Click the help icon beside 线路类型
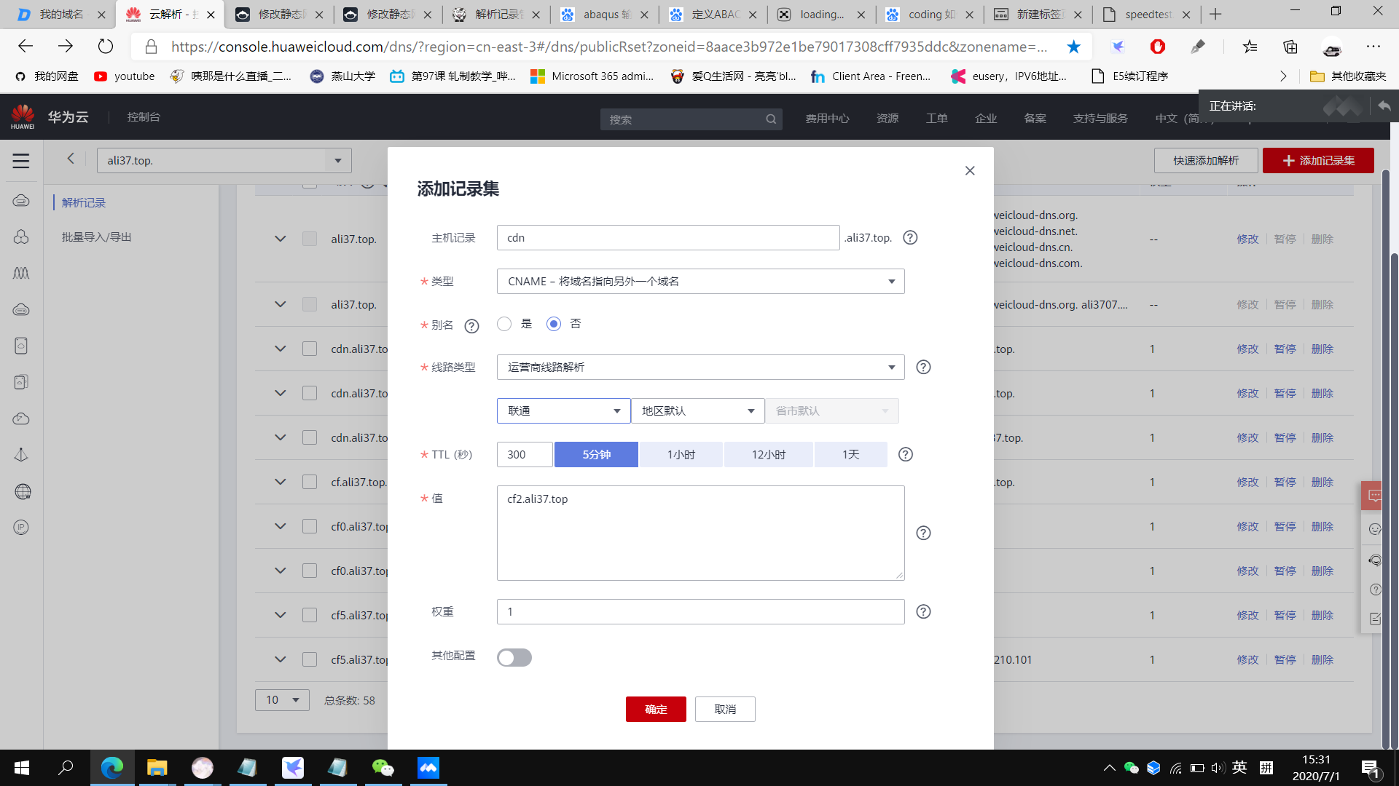The image size is (1399, 786). pos(923,368)
